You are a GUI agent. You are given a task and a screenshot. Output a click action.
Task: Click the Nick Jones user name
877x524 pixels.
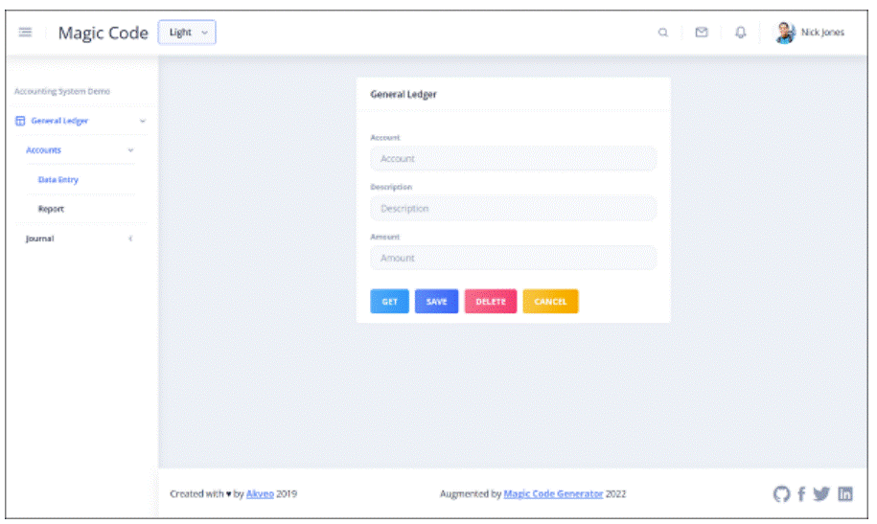click(822, 33)
